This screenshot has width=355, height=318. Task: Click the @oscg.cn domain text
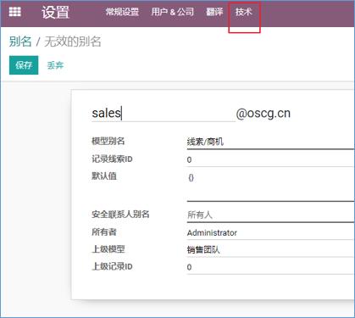pos(263,113)
